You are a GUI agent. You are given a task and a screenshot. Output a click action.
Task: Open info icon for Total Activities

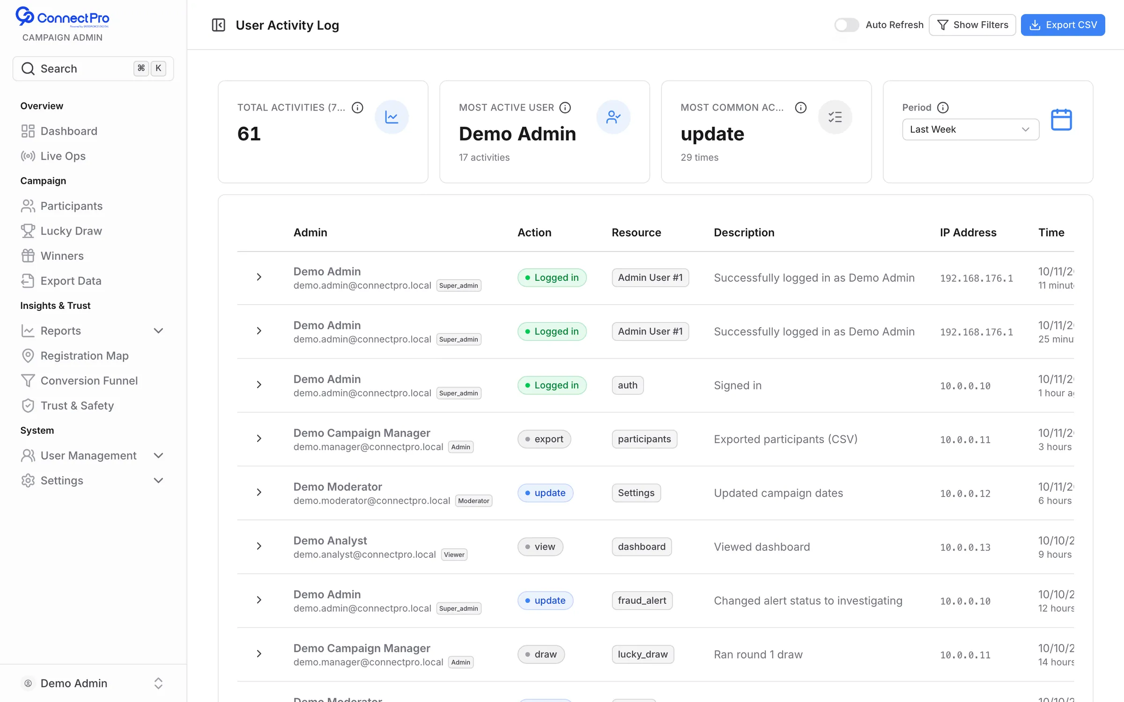pos(357,108)
